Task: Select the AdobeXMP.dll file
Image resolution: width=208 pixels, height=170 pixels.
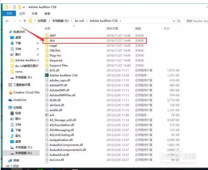Action: pos(59,90)
